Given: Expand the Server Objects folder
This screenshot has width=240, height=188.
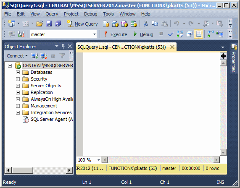Looking at the screenshot, I should pyautogui.click(x=18, y=86).
